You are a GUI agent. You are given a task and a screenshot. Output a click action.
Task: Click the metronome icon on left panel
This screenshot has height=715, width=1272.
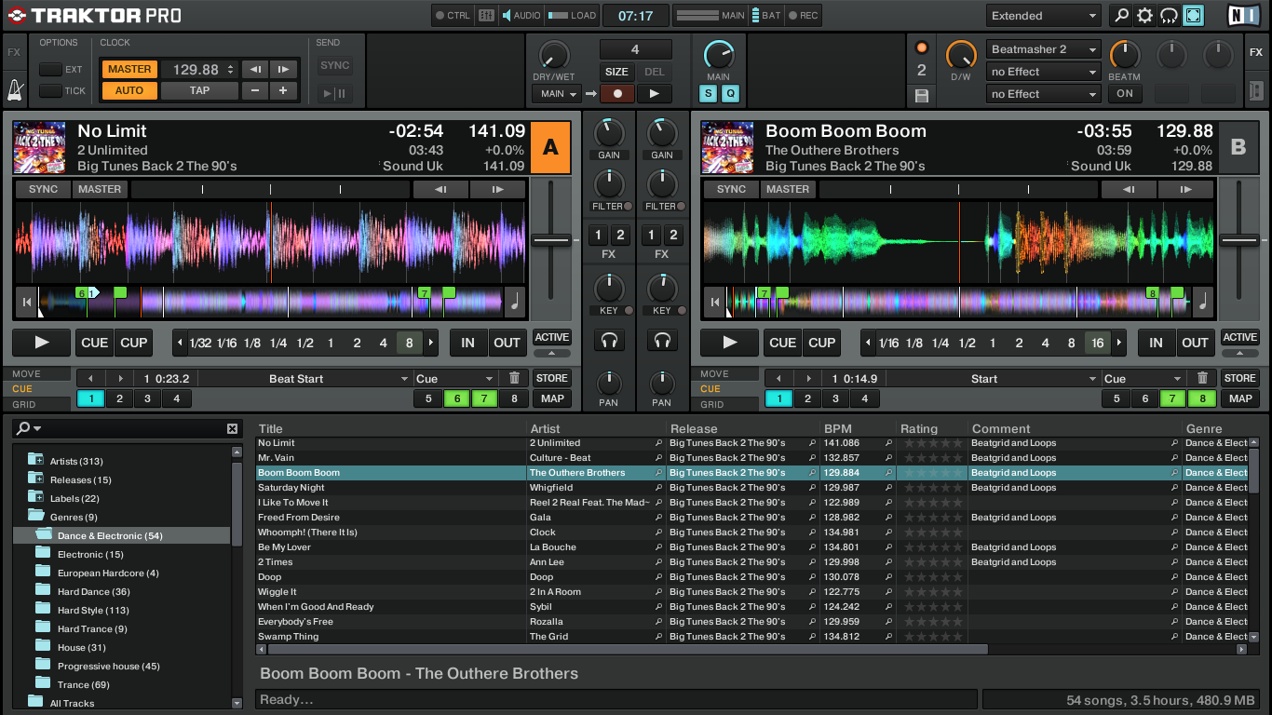pyautogui.click(x=15, y=90)
